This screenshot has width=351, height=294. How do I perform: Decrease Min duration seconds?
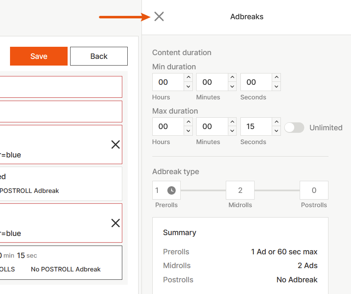(276, 86)
